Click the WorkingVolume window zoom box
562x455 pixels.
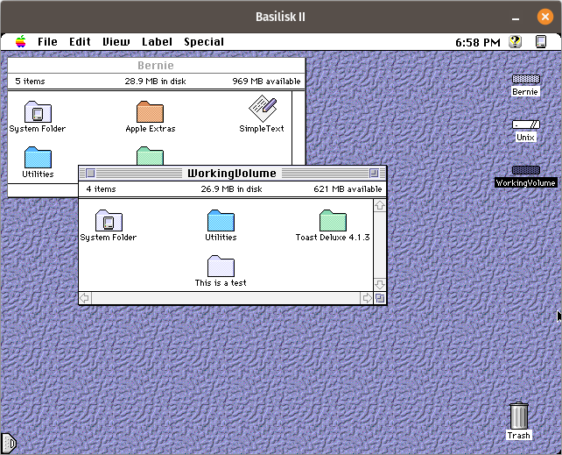374,174
